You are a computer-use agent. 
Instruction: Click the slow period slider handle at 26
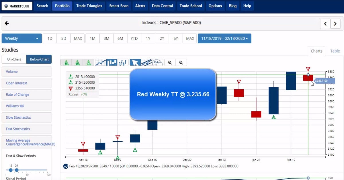(x=17, y=170)
